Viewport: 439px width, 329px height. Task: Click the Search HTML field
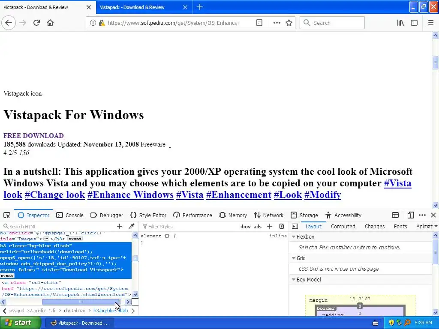point(57,226)
